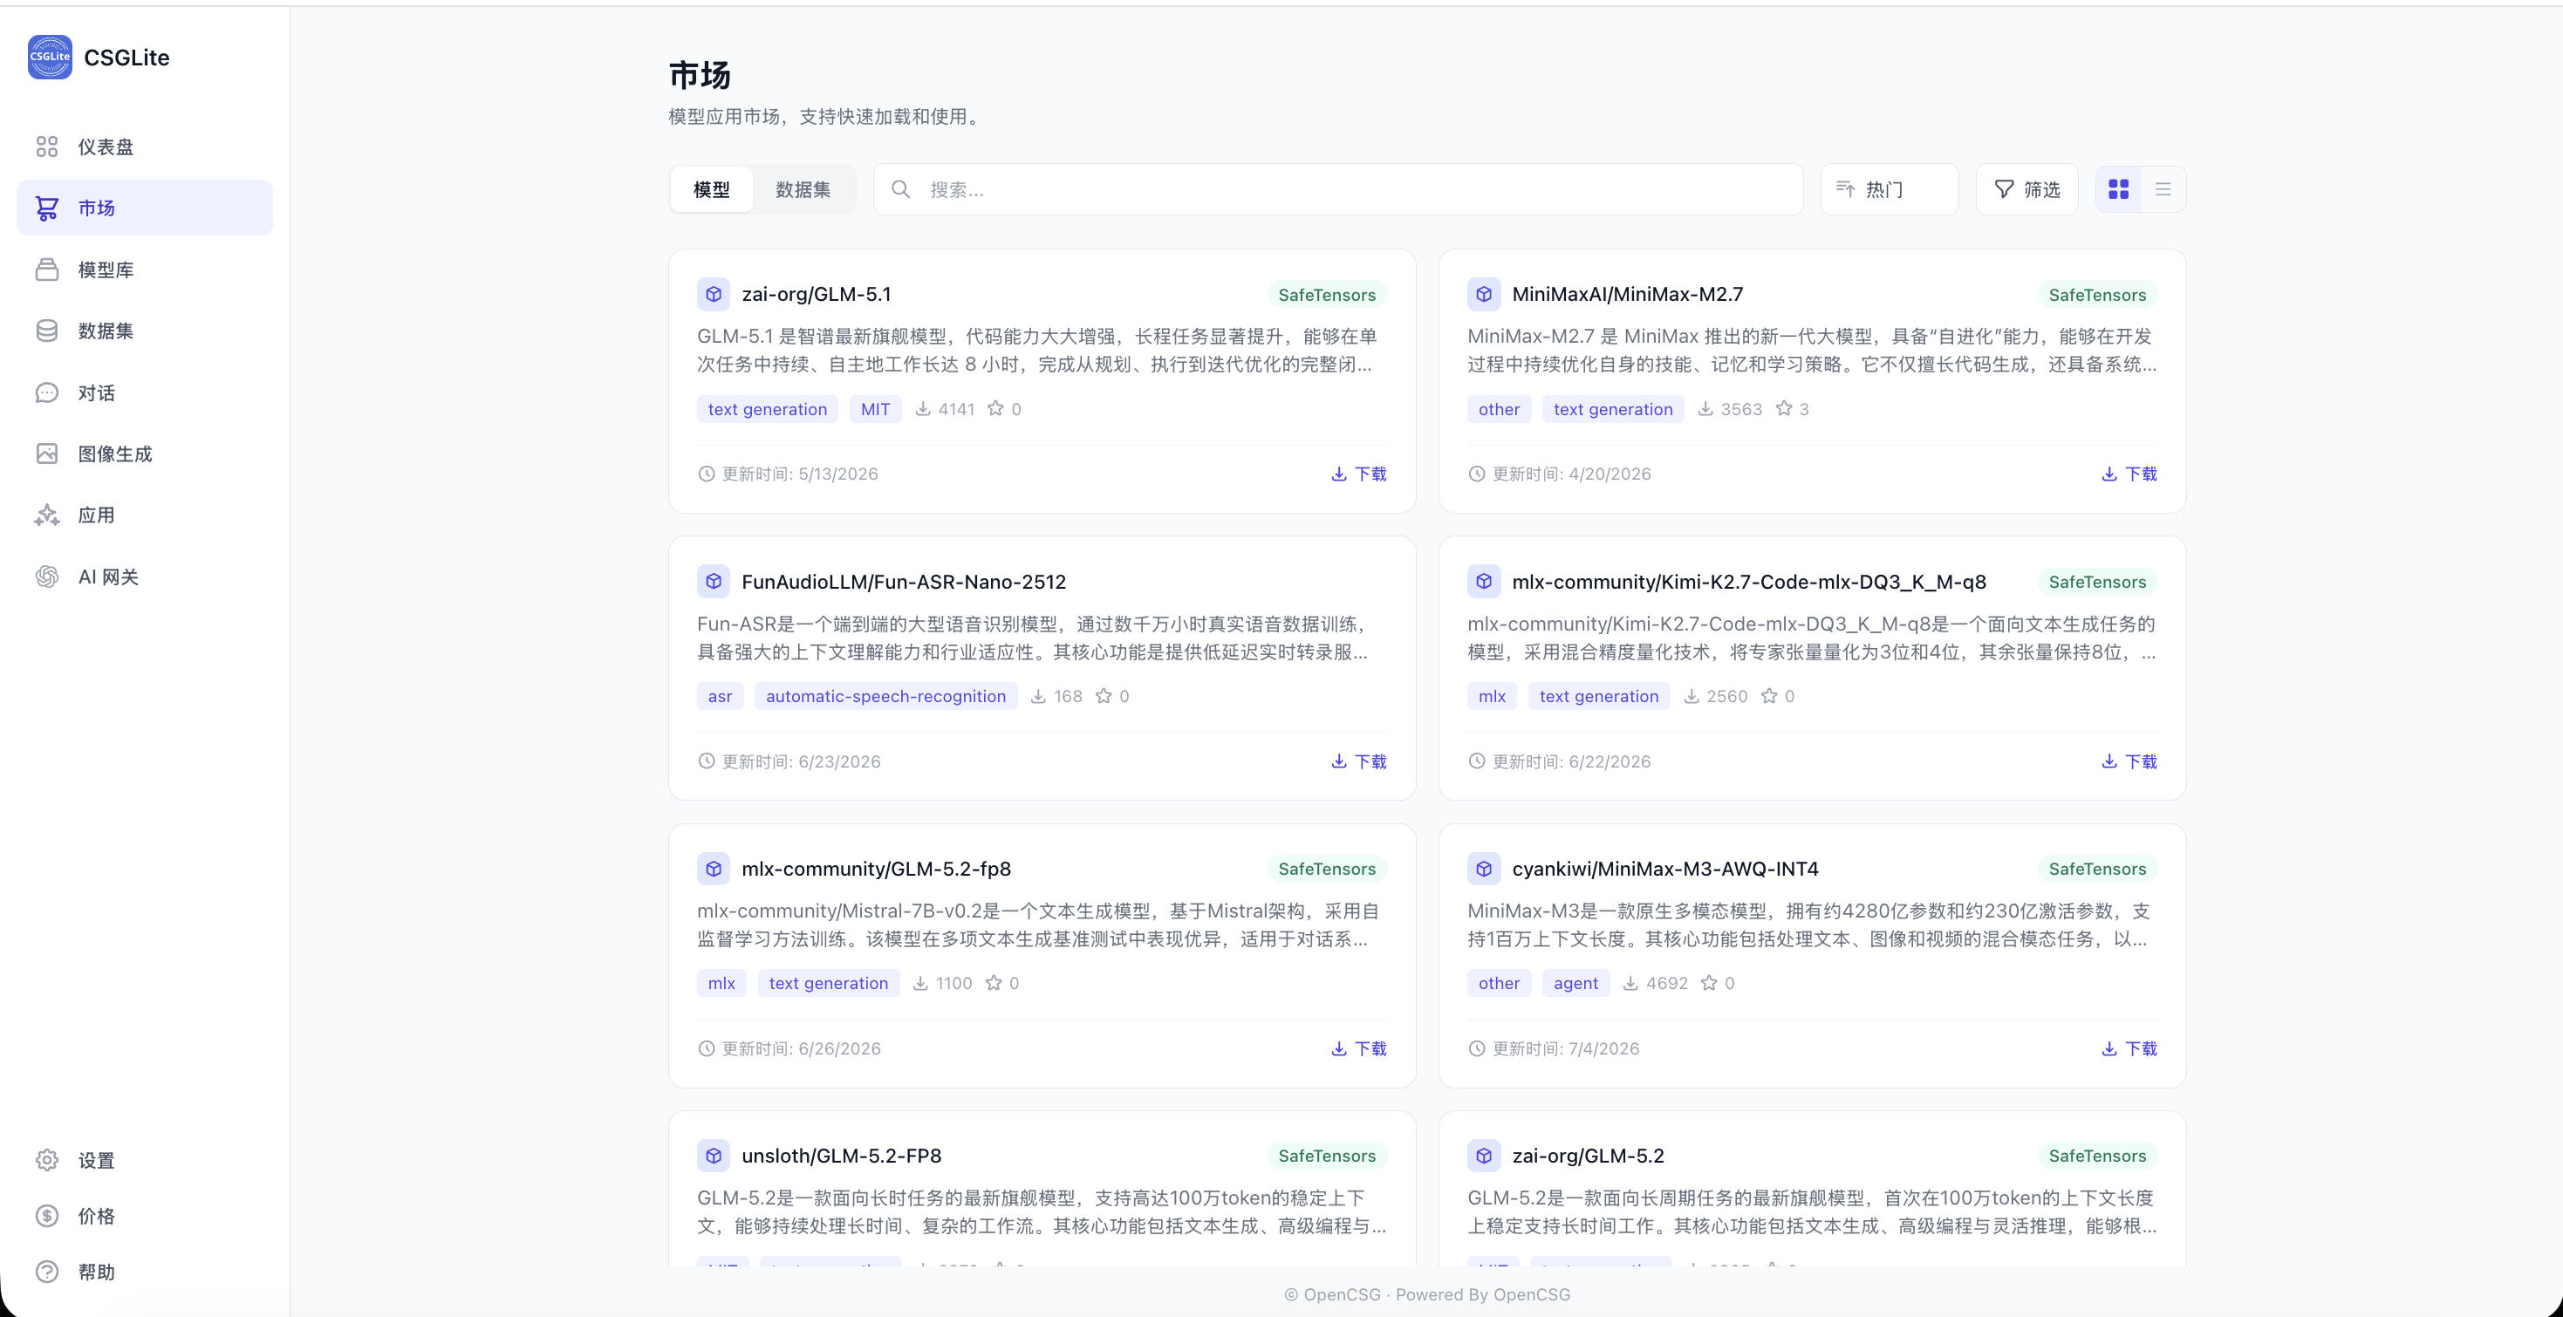Click star icon on MiniMax-M2.7 card
2563x1317 pixels.
(x=1784, y=408)
